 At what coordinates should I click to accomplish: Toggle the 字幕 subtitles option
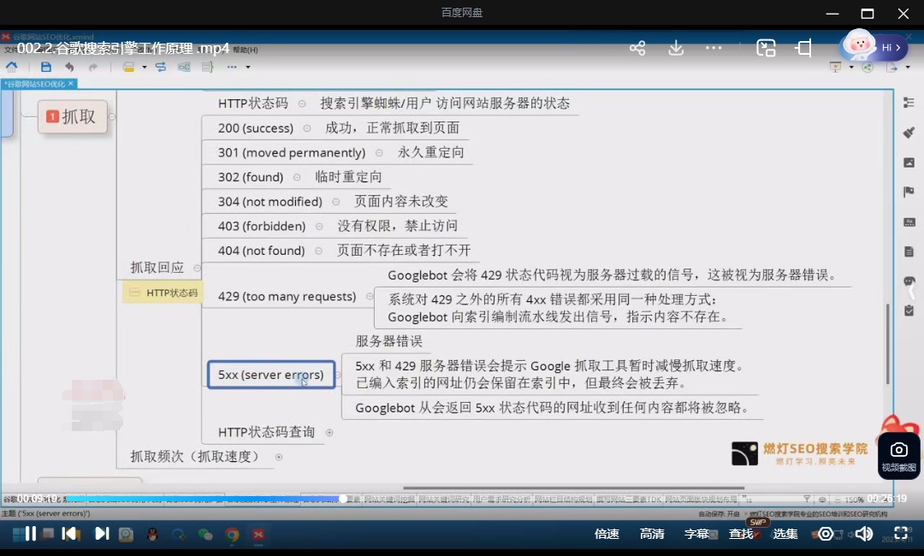(x=696, y=534)
